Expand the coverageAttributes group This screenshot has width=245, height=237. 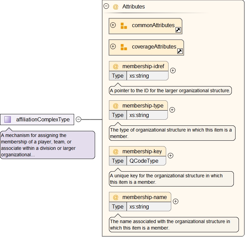pos(113,46)
